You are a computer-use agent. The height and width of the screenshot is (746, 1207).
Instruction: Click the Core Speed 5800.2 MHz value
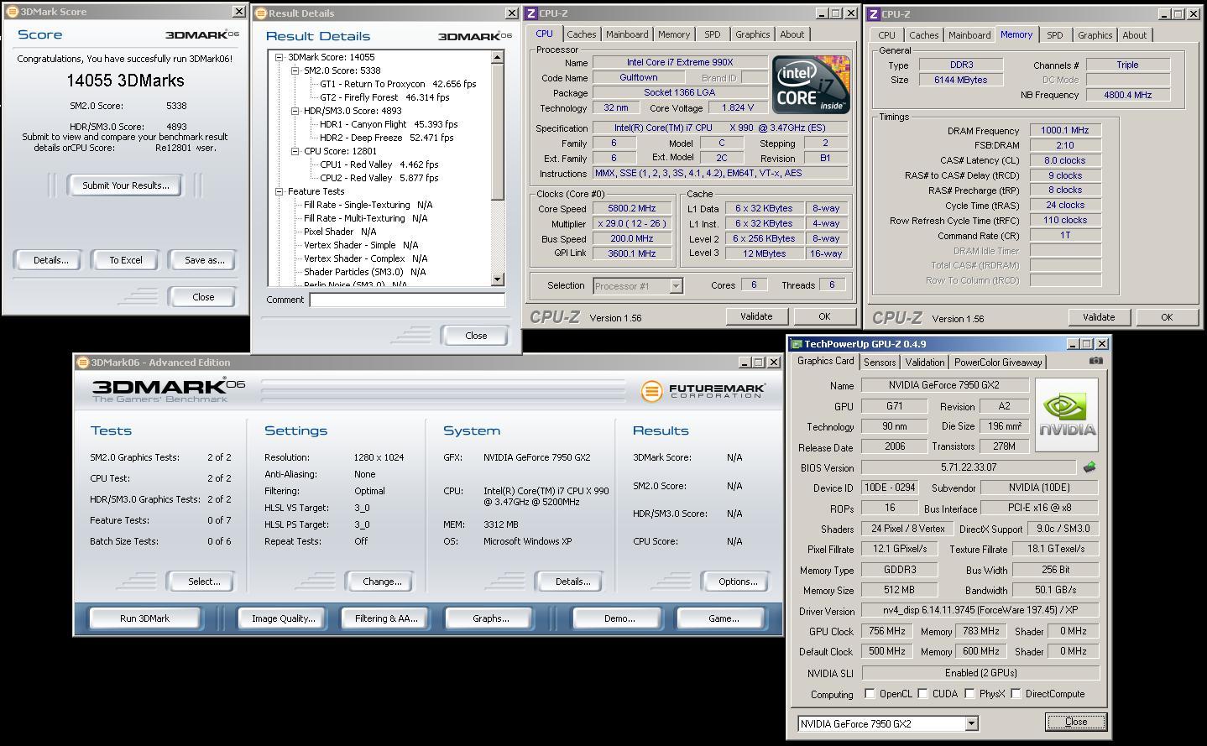coord(632,209)
